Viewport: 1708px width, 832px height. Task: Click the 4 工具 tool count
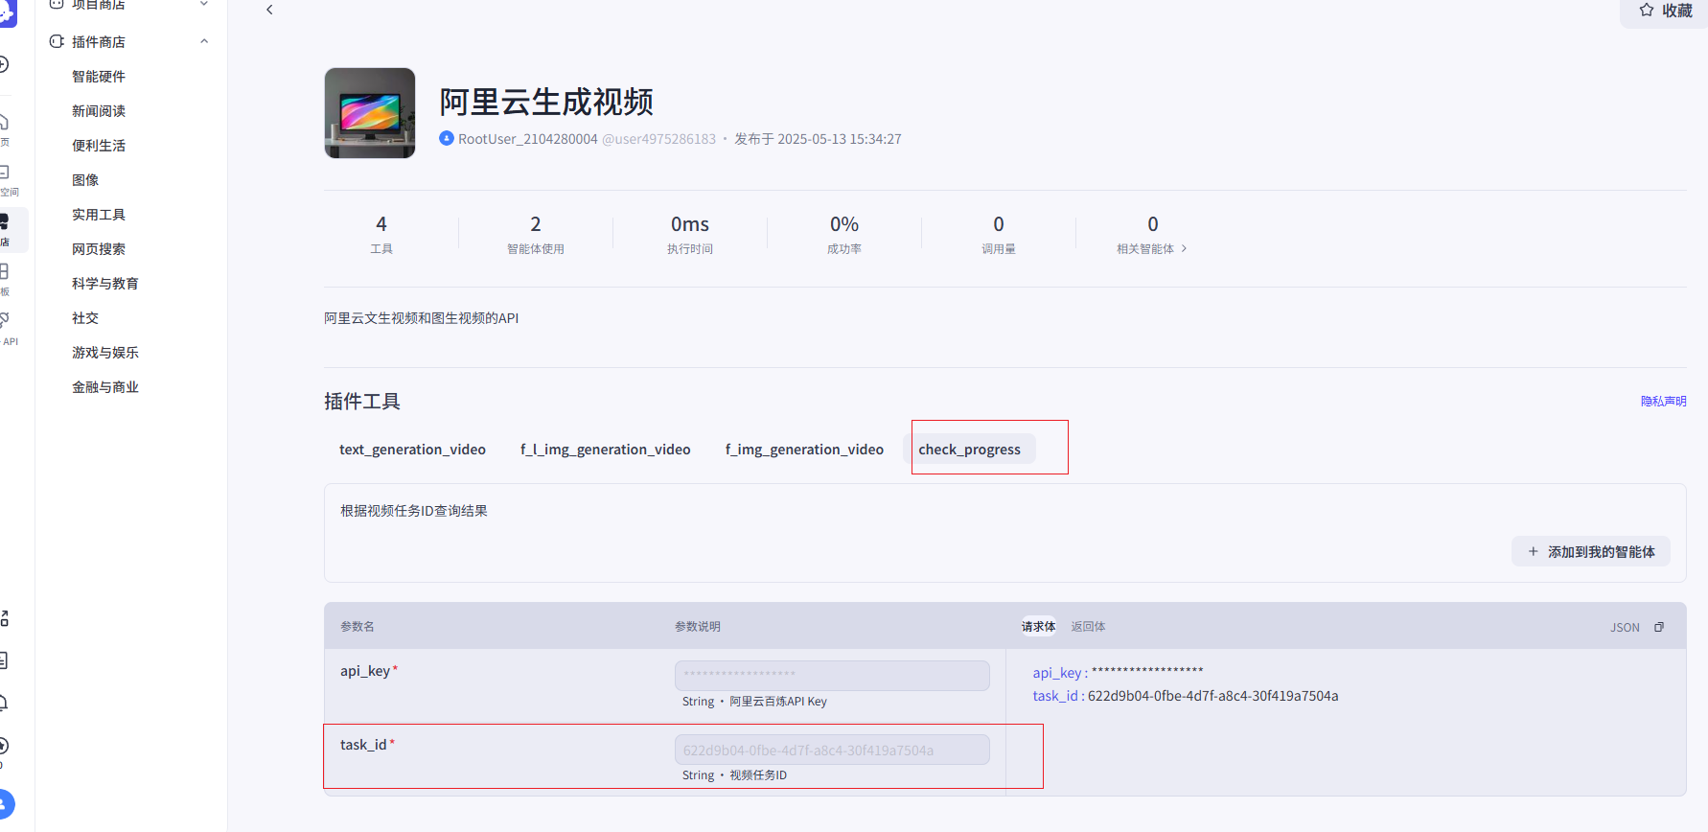(381, 234)
